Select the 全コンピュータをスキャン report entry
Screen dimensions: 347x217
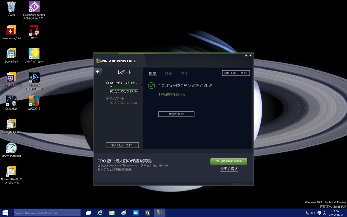point(122,87)
